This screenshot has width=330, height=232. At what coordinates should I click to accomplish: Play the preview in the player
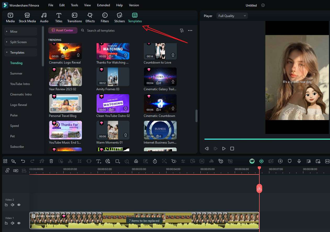(224, 149)
